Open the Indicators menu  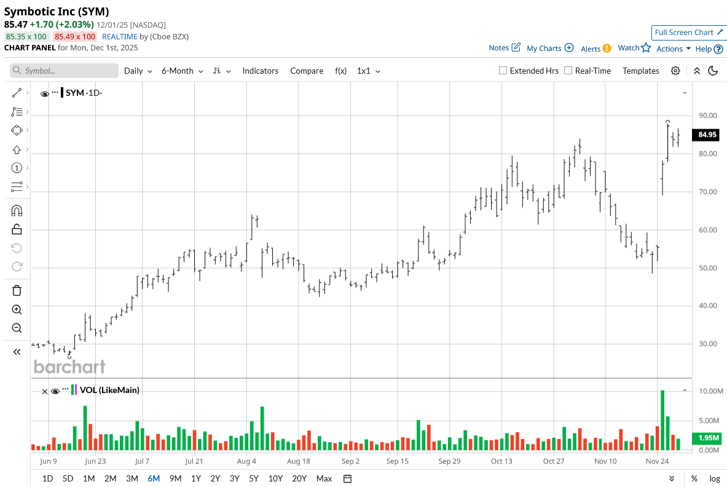click(260, 71)
